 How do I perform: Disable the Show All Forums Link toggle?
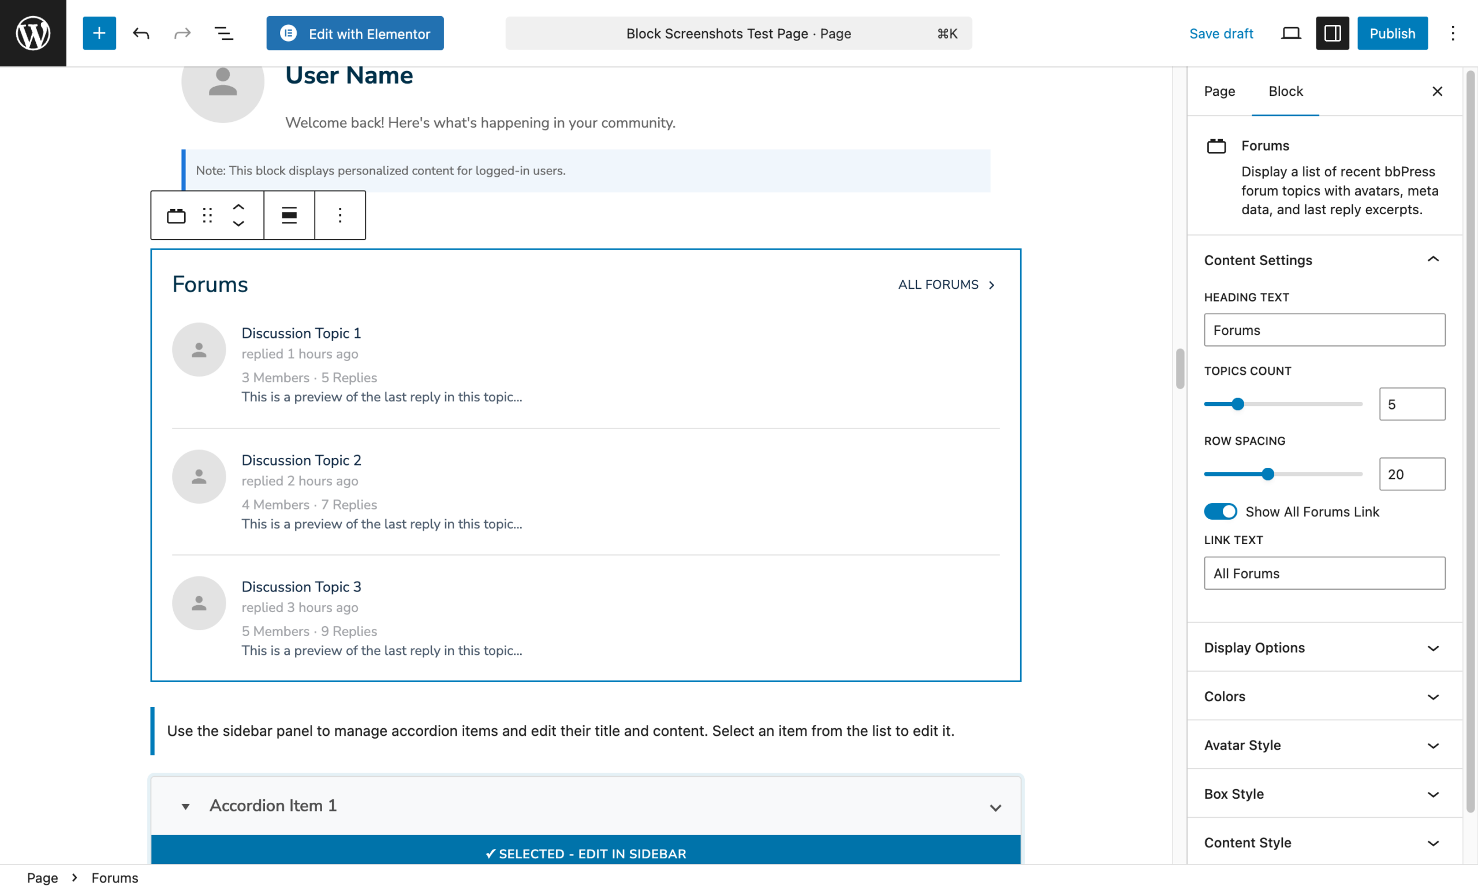(1220, 511)
